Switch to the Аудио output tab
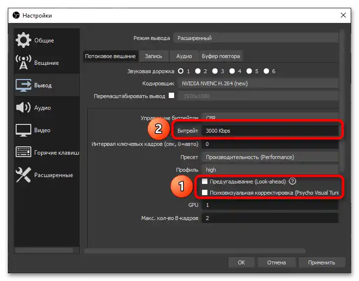The image size is (359, 281). point(184,56)
